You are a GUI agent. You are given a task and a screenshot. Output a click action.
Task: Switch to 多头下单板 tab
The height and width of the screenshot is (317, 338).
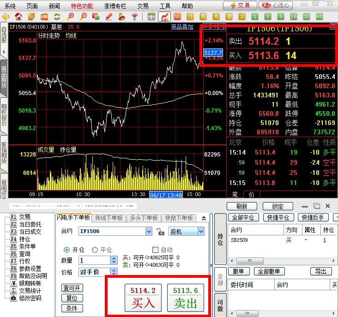pos(144,218)
